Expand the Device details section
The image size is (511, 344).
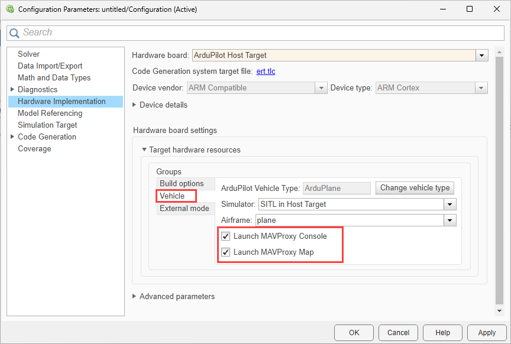[134, 105]
